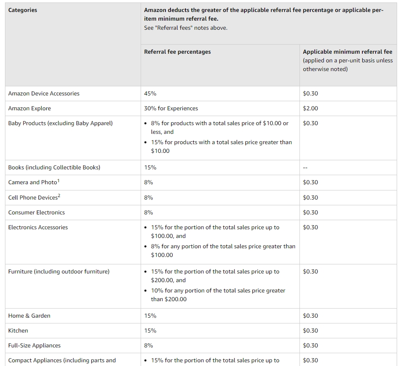Click the Full-Size Appliances row label

(34, 345)
